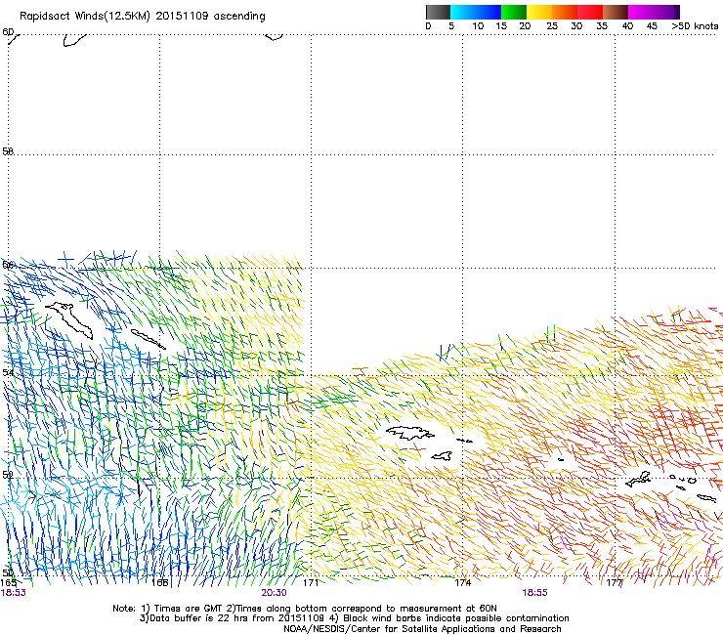Click the green 15-20 knots color band
This screenshot has width=723, height=635.
[514, 12]
